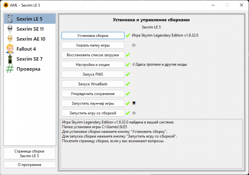Click the folder icon beside Указать папку игры
Viewport: 249px width, 175px height.
pyautogui.click(x=134, y=45)
